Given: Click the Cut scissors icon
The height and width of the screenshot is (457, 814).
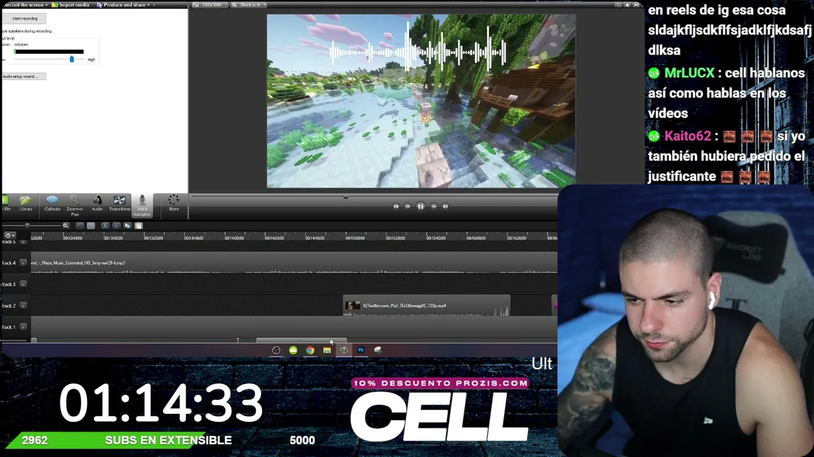Looking at the screenshot, I should [105, 225].
